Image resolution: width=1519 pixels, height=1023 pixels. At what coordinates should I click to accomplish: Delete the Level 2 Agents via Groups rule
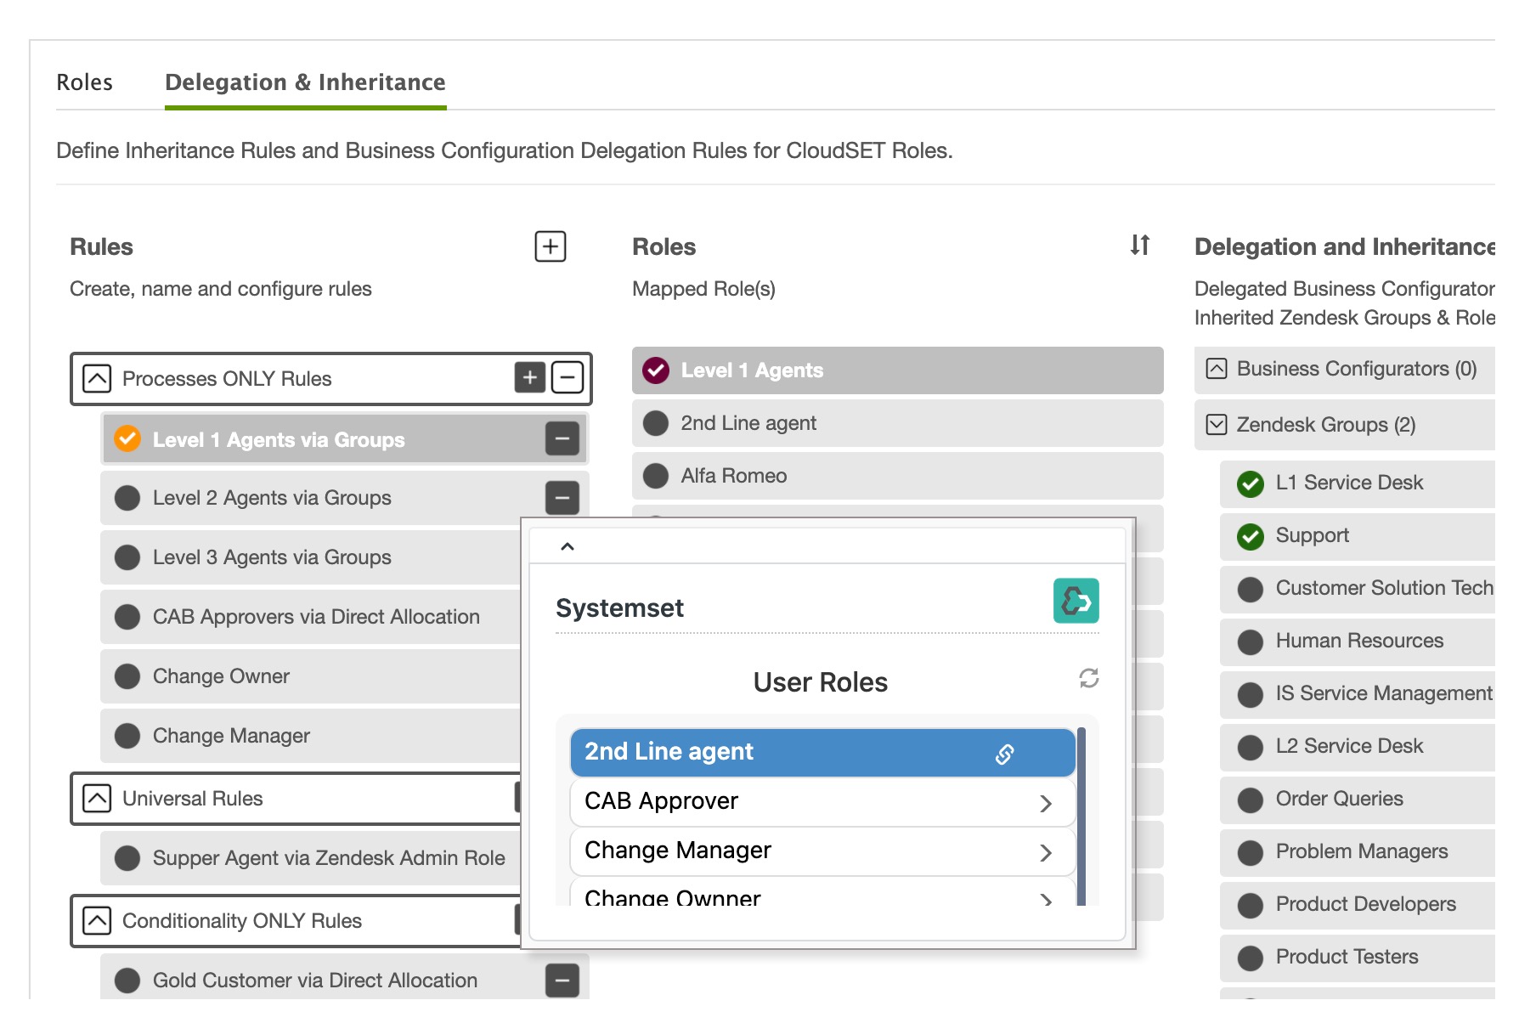pos(562,498)
